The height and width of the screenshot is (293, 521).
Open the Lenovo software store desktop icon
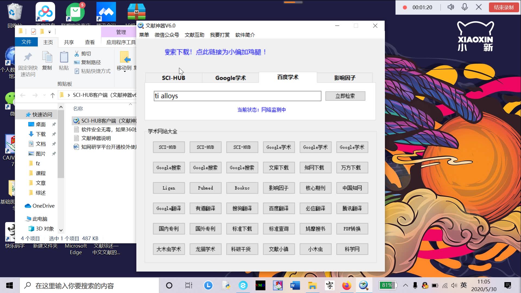point(76,12)
